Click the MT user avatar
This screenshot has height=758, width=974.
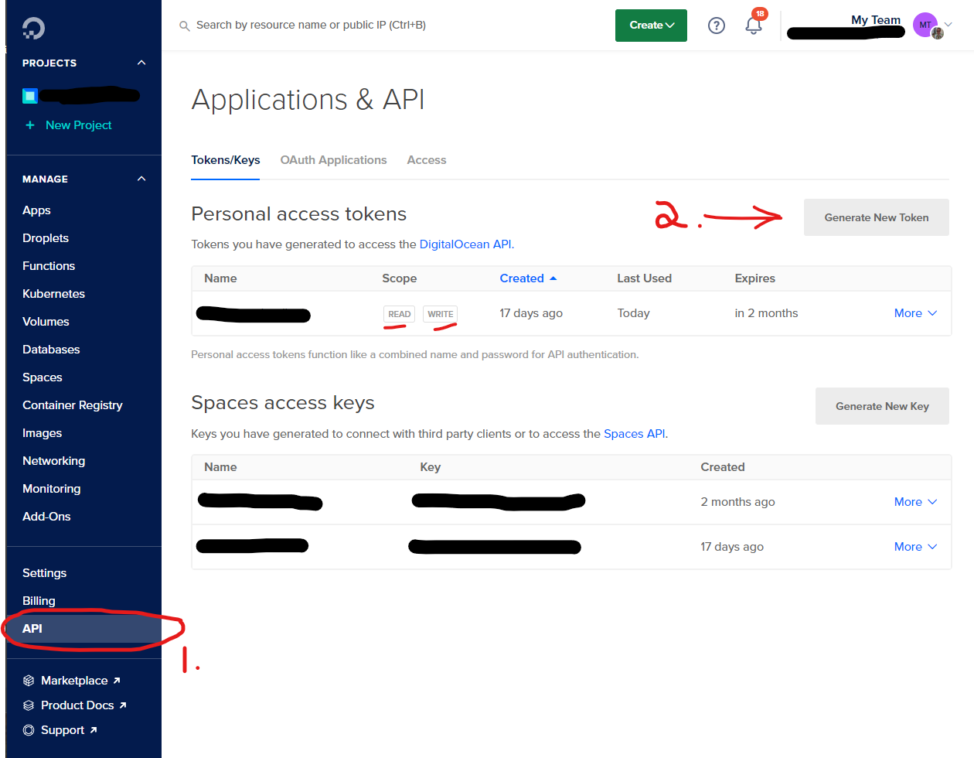925,25
